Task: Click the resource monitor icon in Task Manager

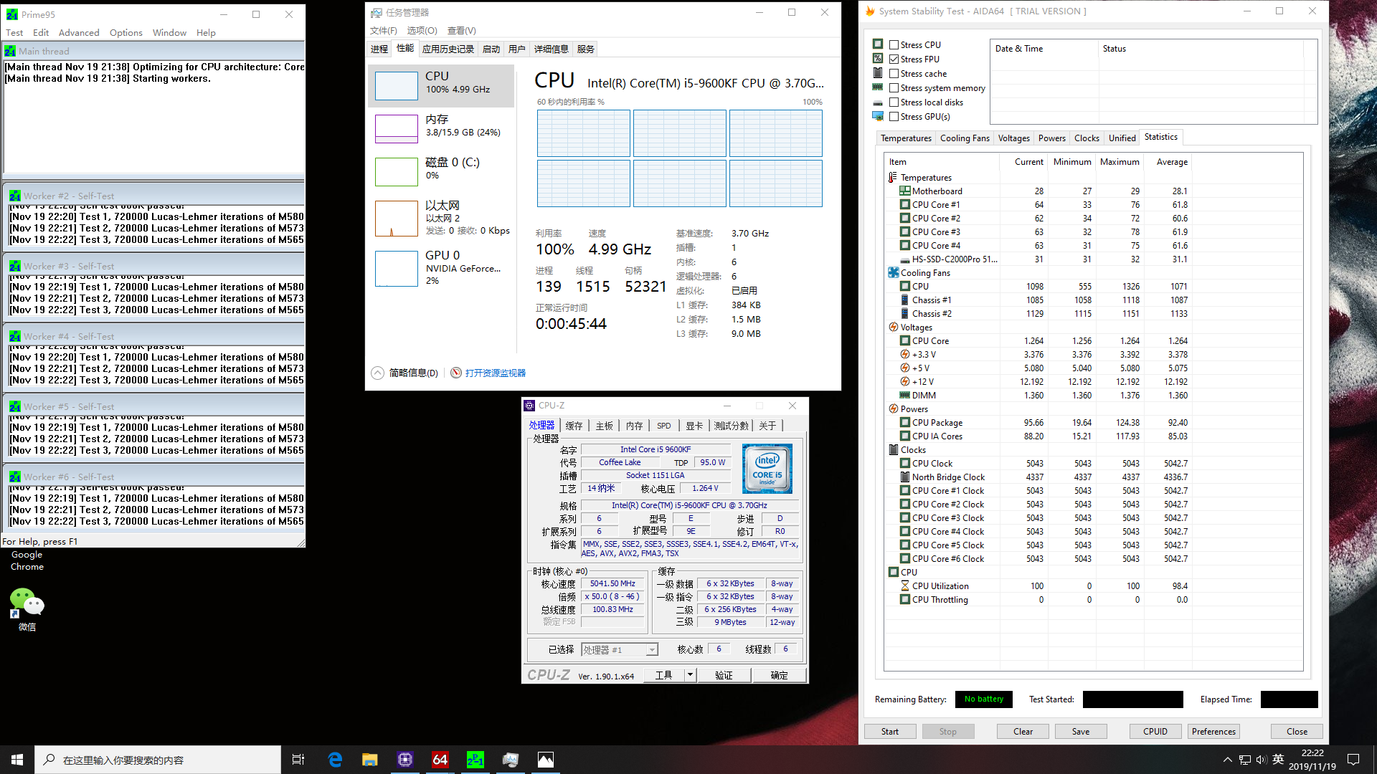Action: click(x=456, y=373)
